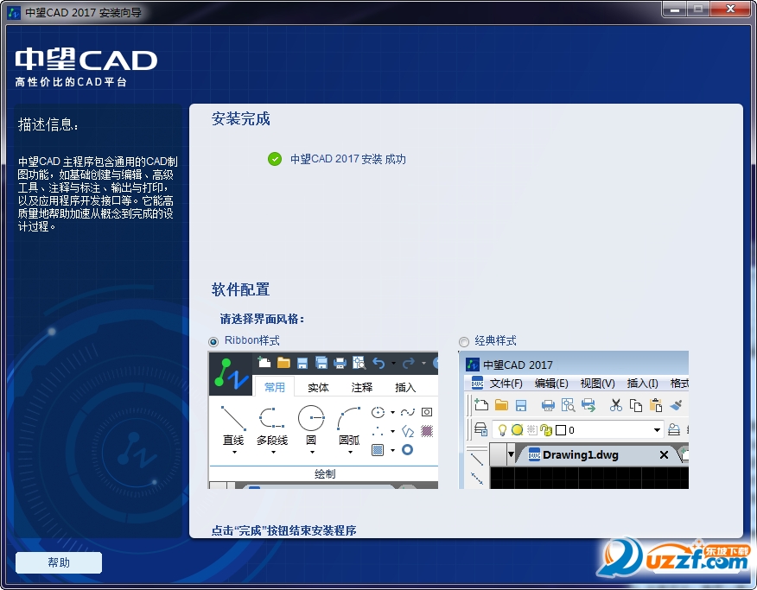The width and height of the screenshot is (757, 590).
Task: Expand the dropdown arrow under 直线
Action: tap(234, 453)
